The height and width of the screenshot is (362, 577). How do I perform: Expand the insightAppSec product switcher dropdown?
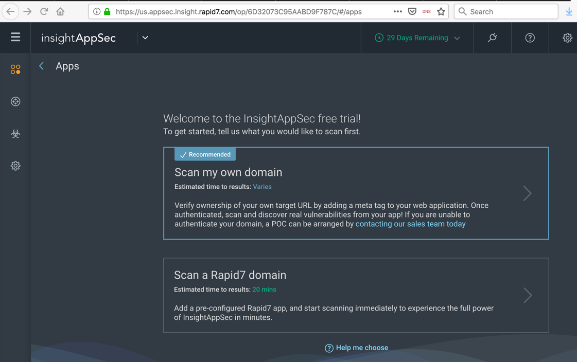pyautogui.click(x=145, y=38)
